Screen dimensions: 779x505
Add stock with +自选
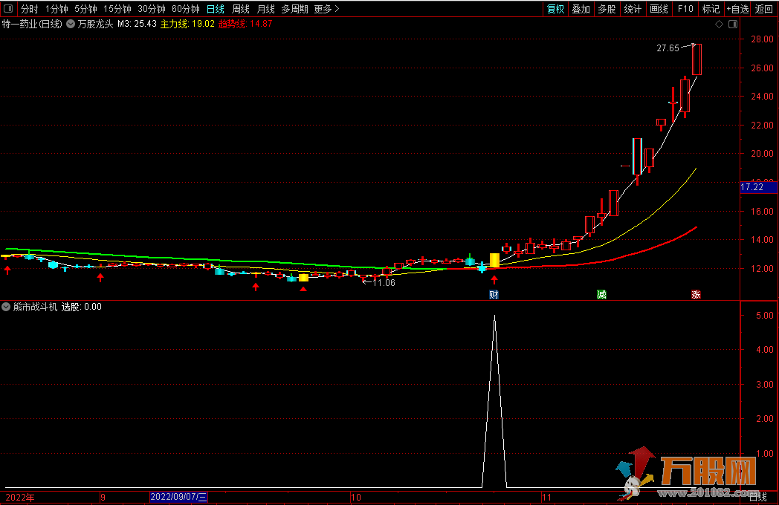737,9
